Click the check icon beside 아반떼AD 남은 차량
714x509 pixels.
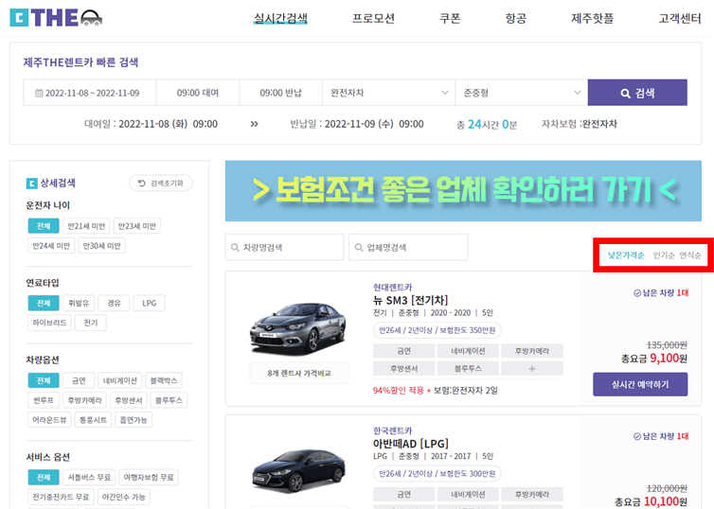[637, 436]
